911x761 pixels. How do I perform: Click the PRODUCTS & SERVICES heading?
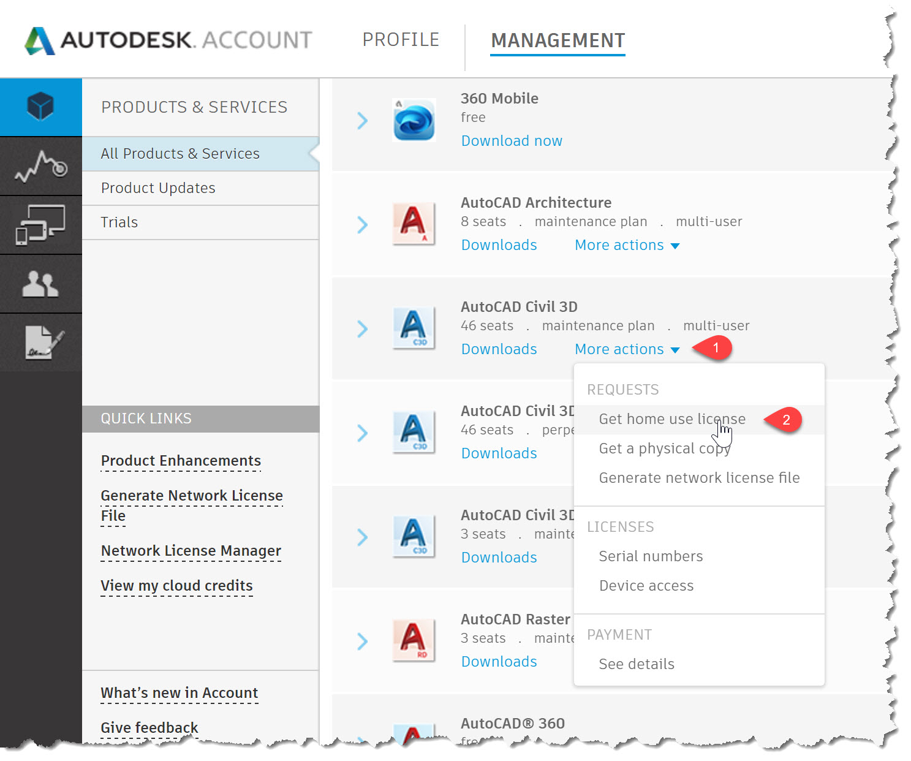pos(194,107)
